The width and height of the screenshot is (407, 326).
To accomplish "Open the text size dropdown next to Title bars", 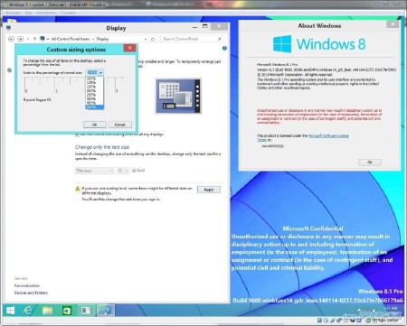I will tap(123, 171).
